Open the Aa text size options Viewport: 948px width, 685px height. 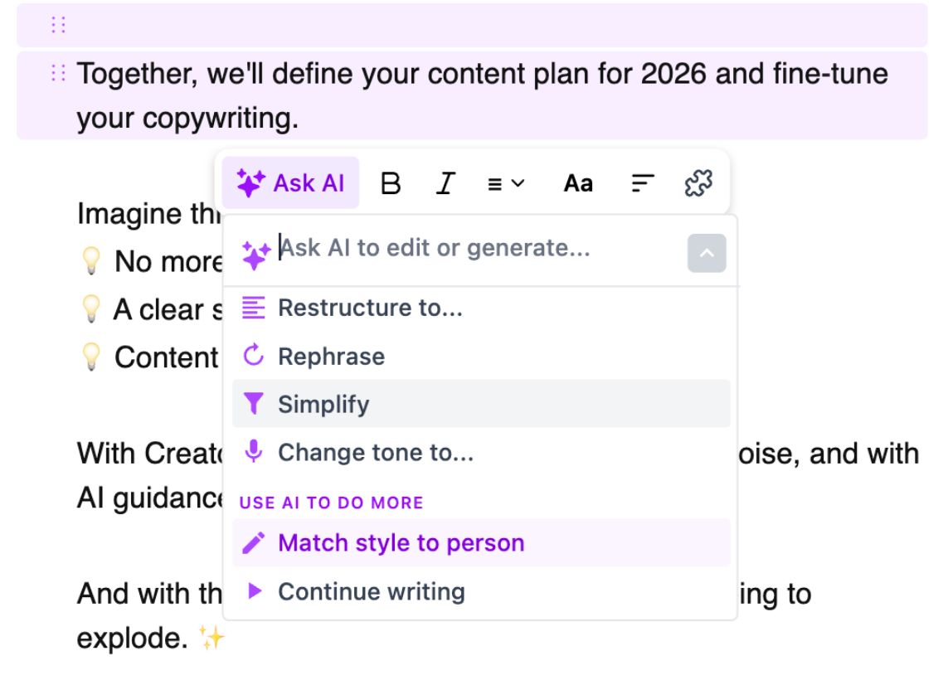click(578, 183)
